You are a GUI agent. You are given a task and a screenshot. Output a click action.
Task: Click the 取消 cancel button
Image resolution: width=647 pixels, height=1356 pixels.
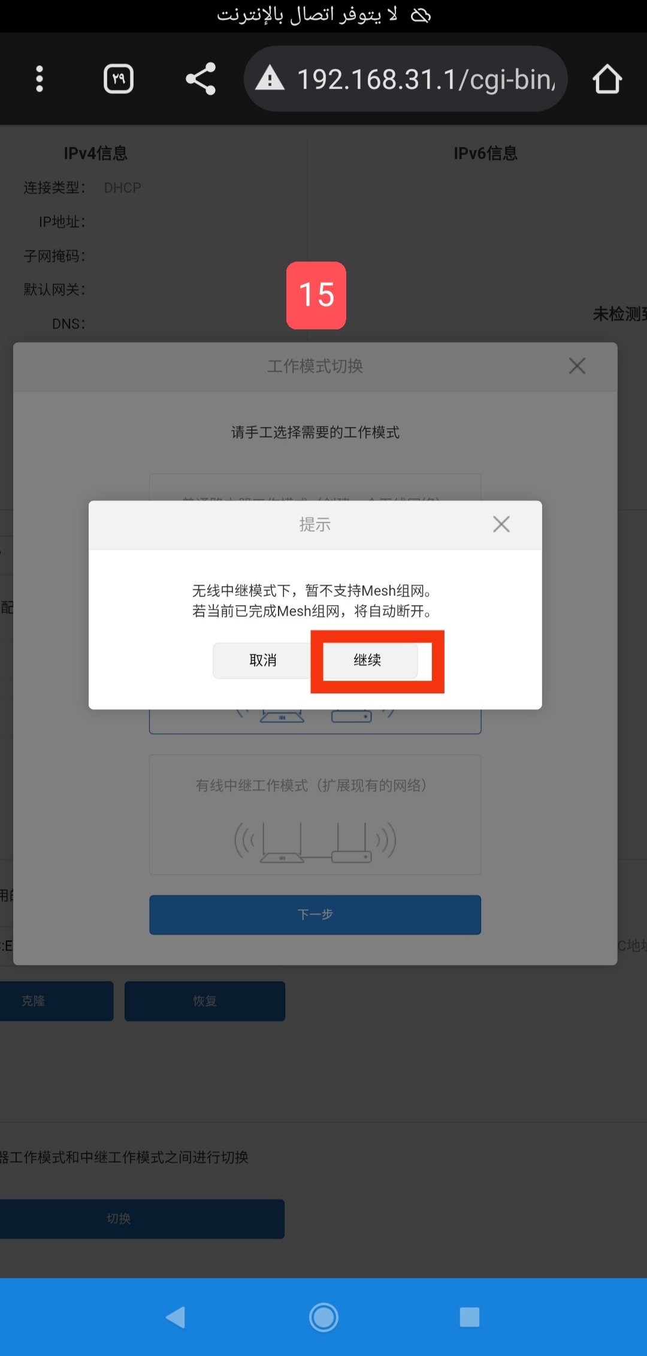(262, 660)
